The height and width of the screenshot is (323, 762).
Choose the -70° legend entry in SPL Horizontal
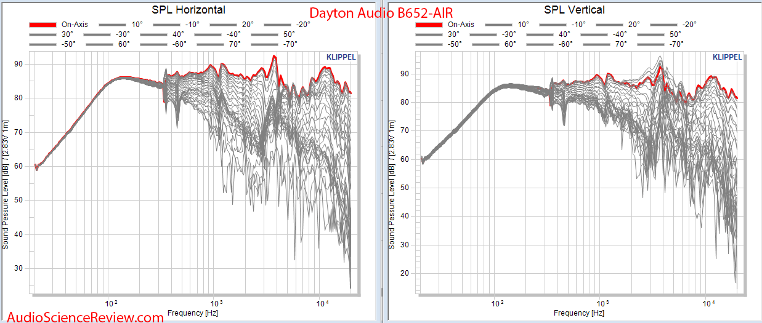pyautogui.click(x=275, y=44)
